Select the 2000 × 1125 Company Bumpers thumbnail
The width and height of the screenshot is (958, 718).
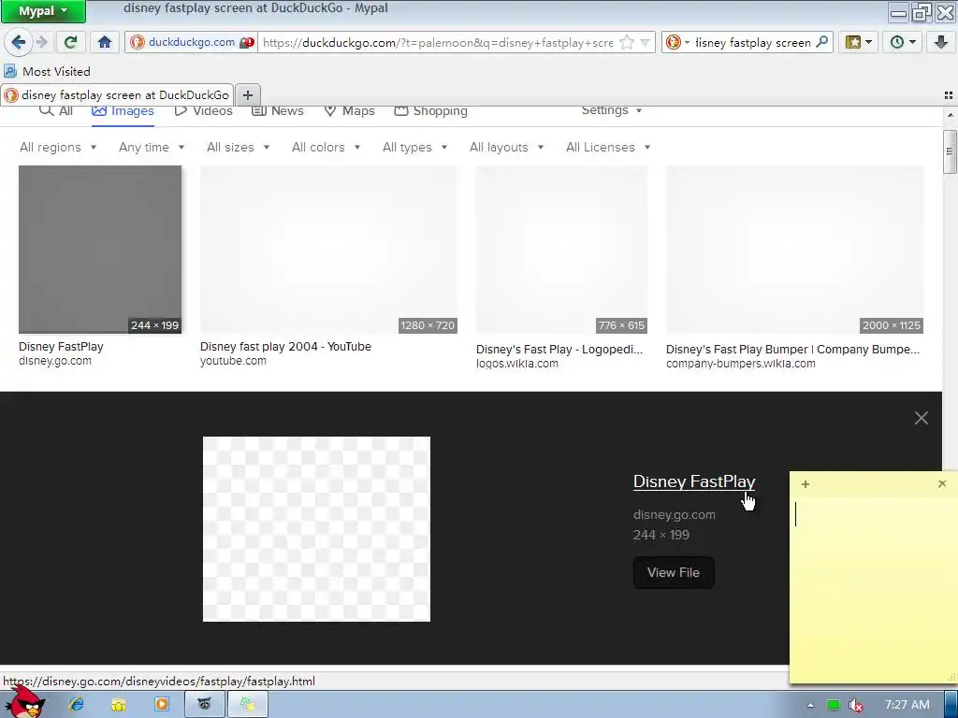(x=795, y=250)
